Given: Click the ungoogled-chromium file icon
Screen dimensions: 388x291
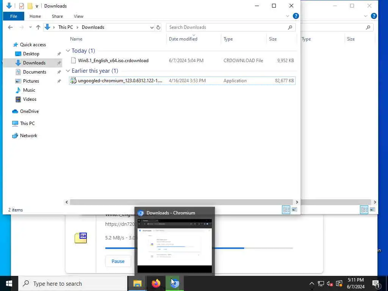Looking at the screenshot, I should click(73, 80).
